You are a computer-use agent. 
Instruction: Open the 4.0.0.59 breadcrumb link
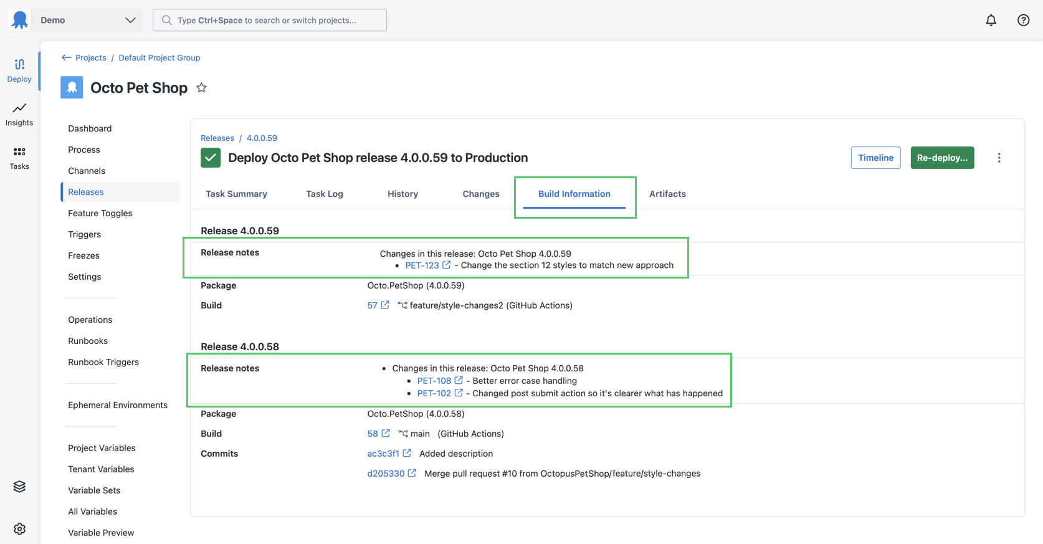pyautogui.click(x=262, y=138)
